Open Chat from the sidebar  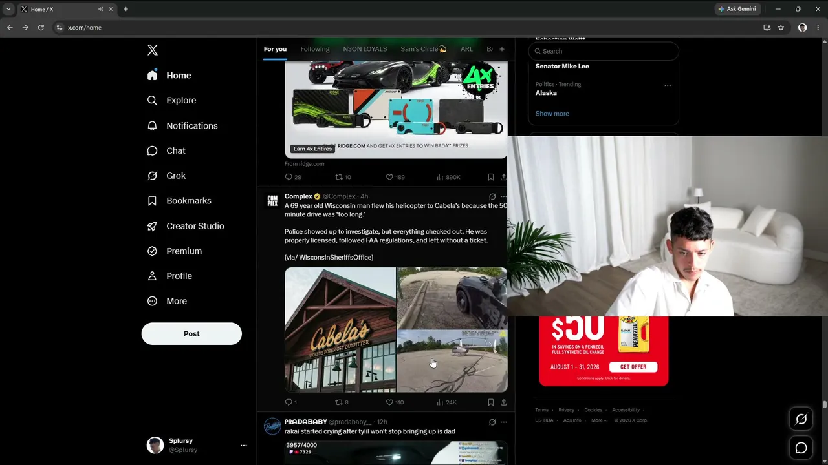[x=166, y=150]
